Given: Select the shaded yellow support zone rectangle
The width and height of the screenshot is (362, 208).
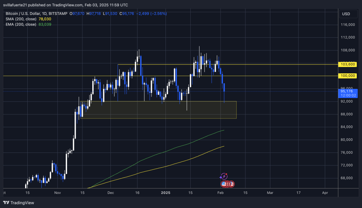Looking at the screenshot, I should point(158,110).
